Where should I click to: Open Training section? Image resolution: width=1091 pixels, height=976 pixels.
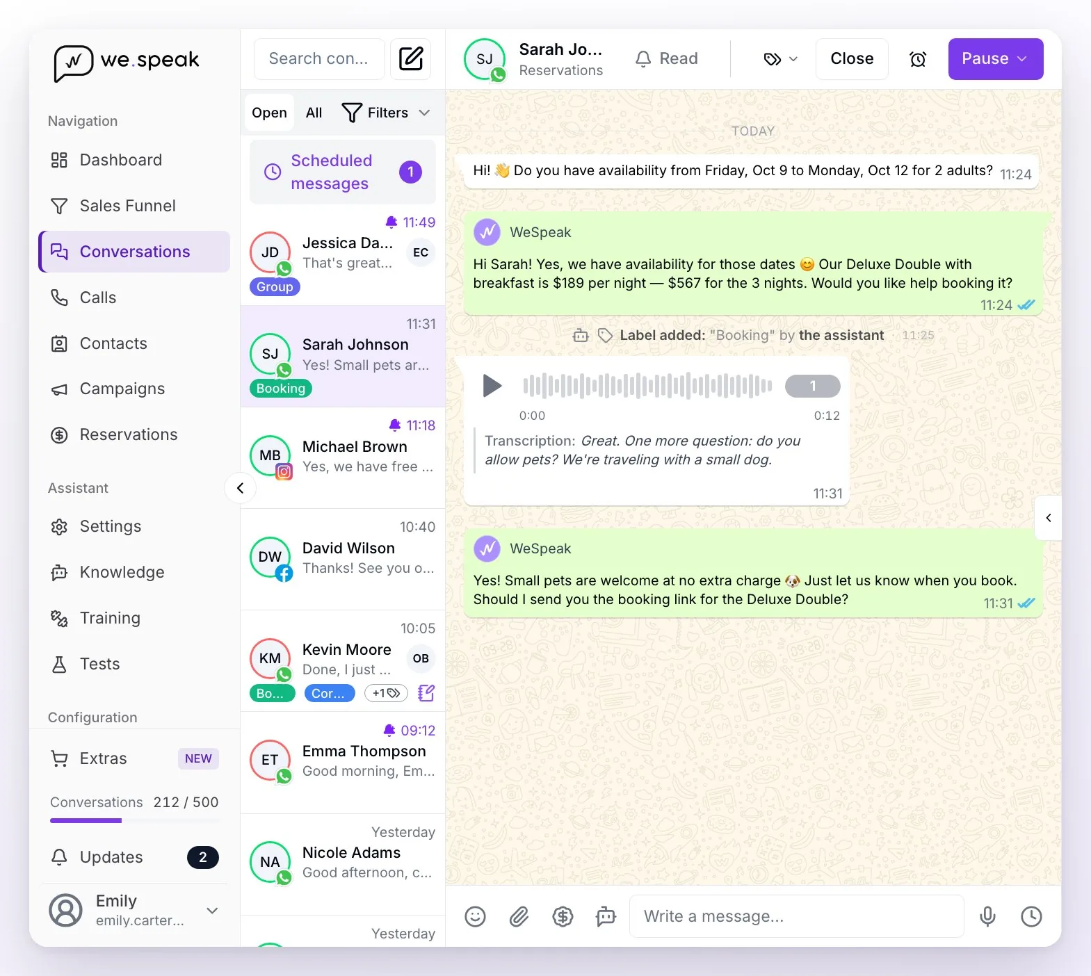134,618
